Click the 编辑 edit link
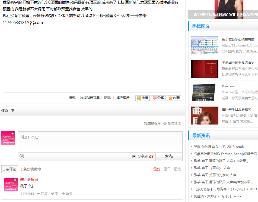 72,97
